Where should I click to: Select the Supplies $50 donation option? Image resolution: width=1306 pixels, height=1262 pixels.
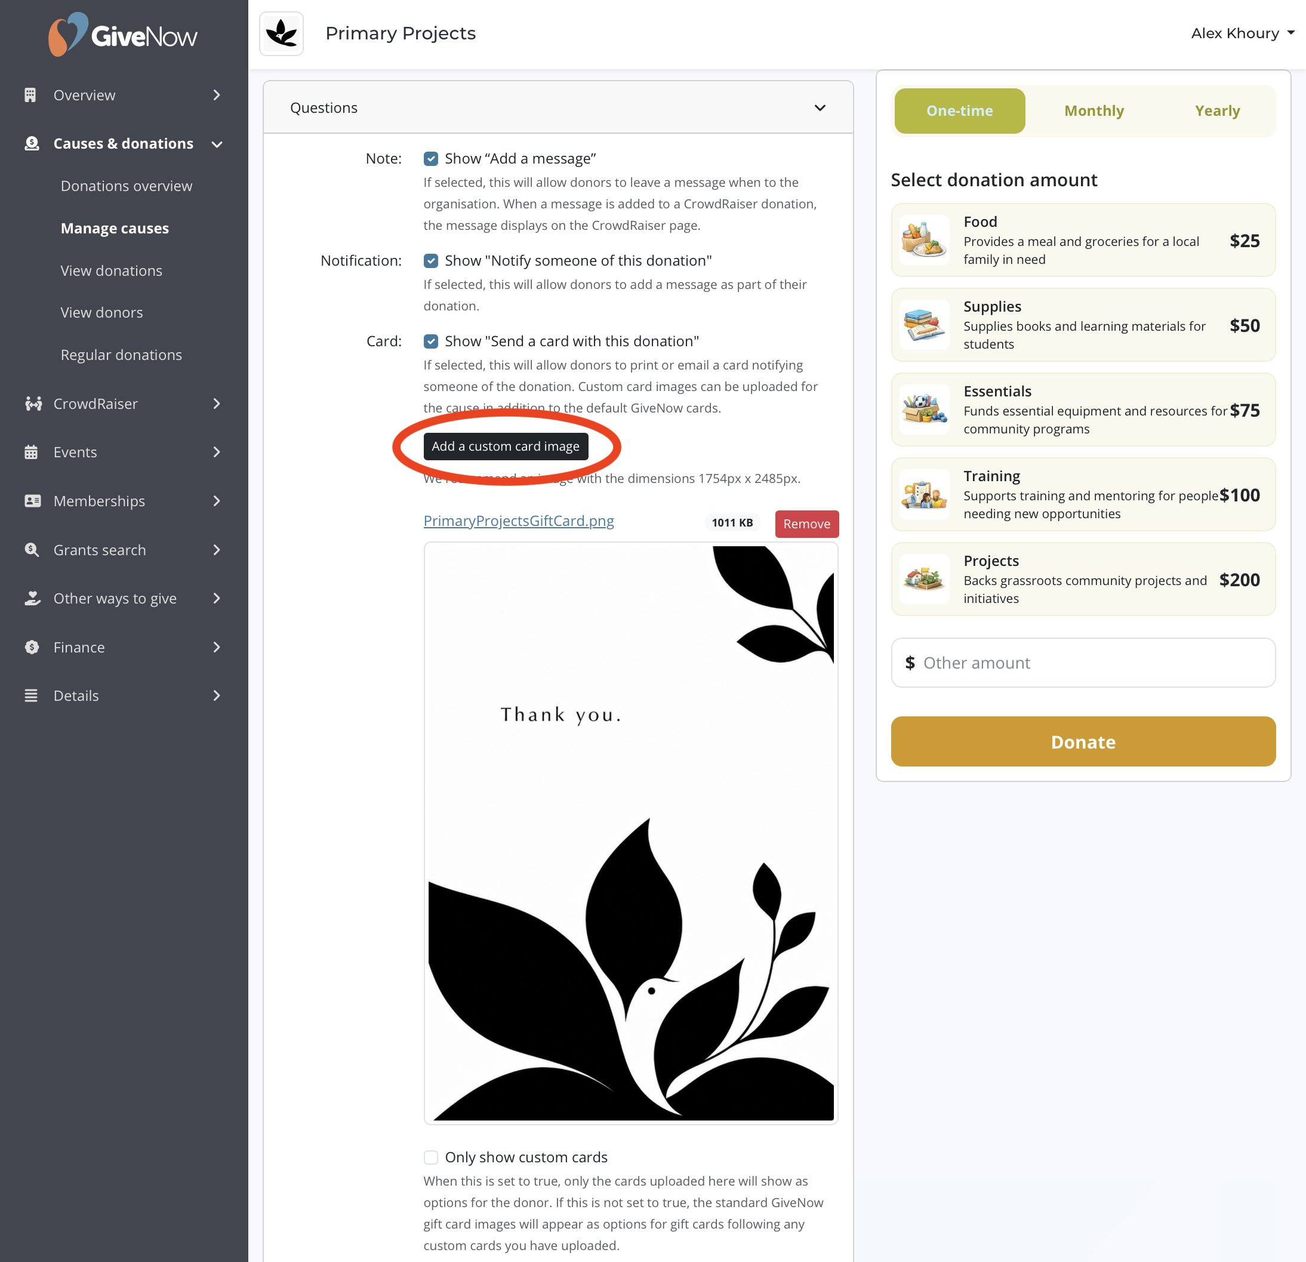[x=1083, y=325]
